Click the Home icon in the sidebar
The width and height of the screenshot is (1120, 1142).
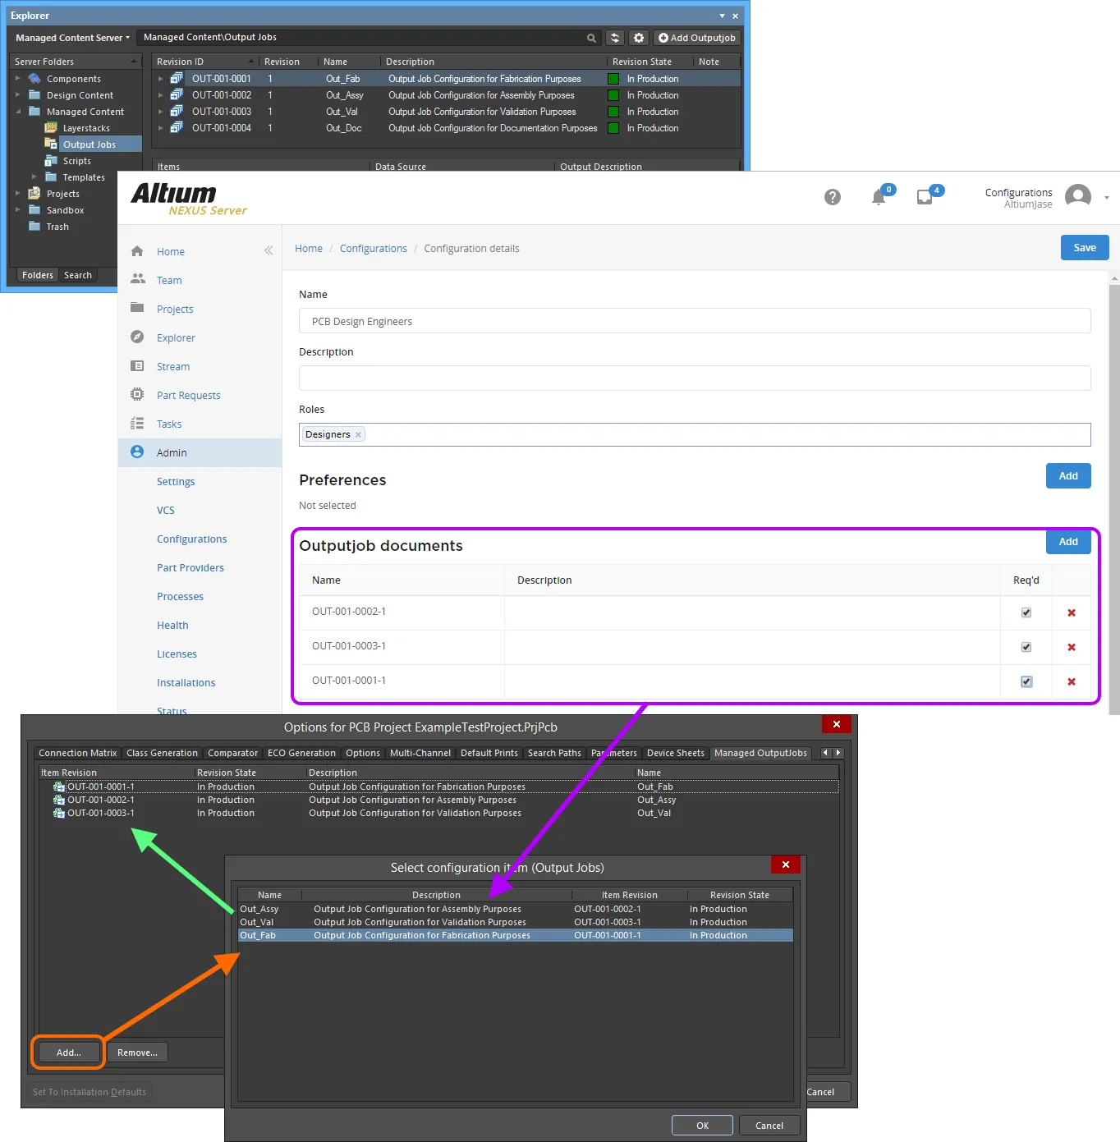[137, 251]
